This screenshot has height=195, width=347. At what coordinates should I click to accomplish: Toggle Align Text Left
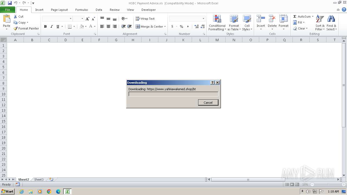(x=102, y=27)
